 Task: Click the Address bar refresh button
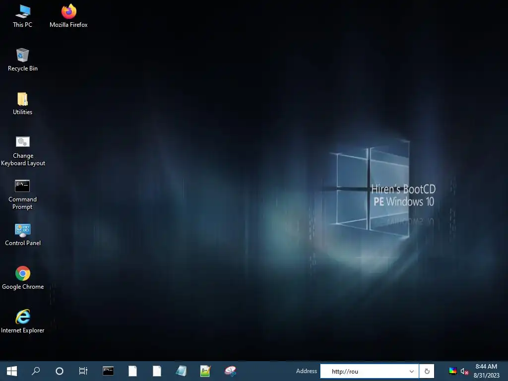[x=427, y=371]
